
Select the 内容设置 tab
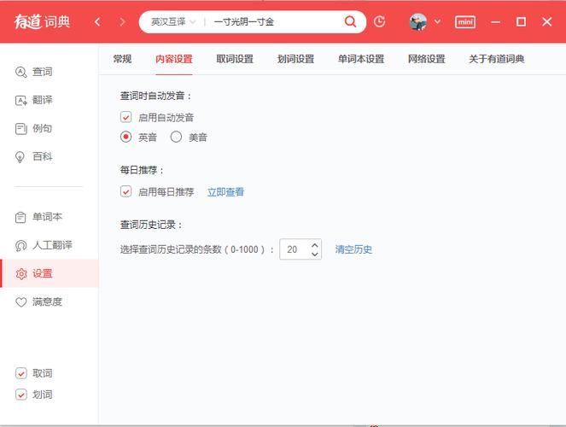click(x=174, y=59)
